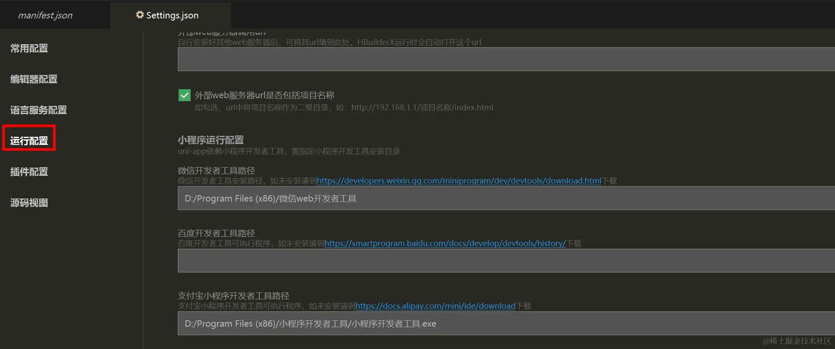Open 常用配置 in the sidebar

[29, 48]
